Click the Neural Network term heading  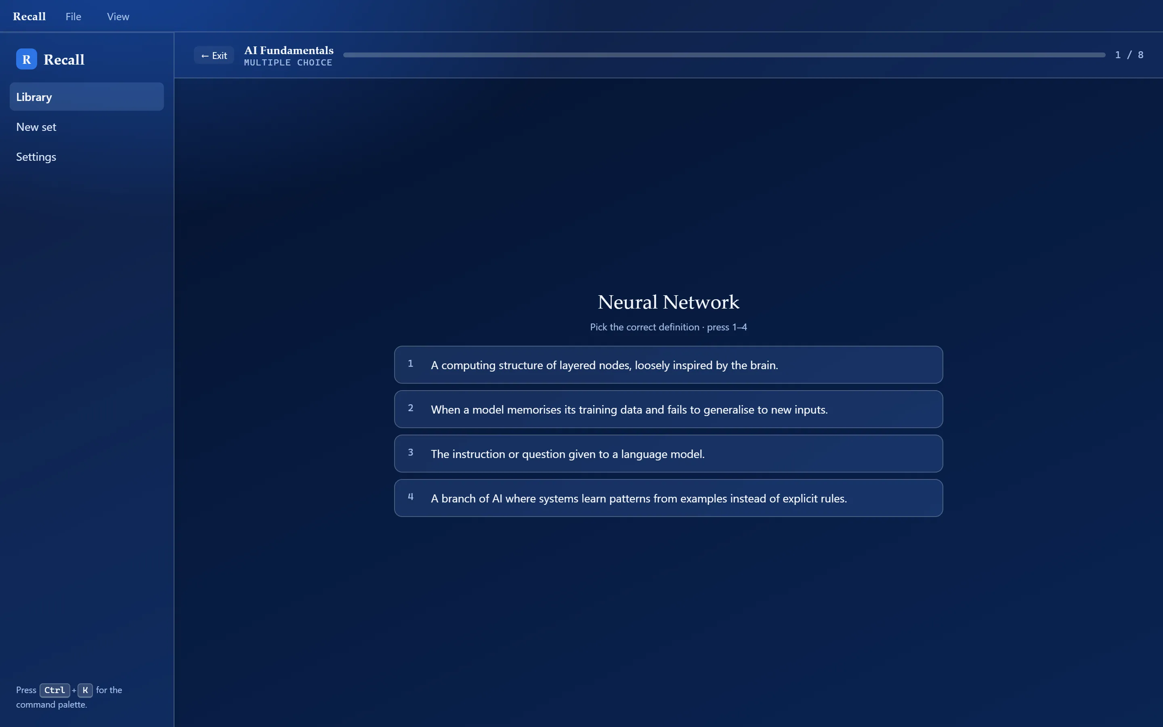tap(668, 302)
